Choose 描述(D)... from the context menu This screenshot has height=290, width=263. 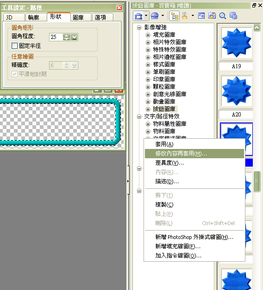[194, 181]
